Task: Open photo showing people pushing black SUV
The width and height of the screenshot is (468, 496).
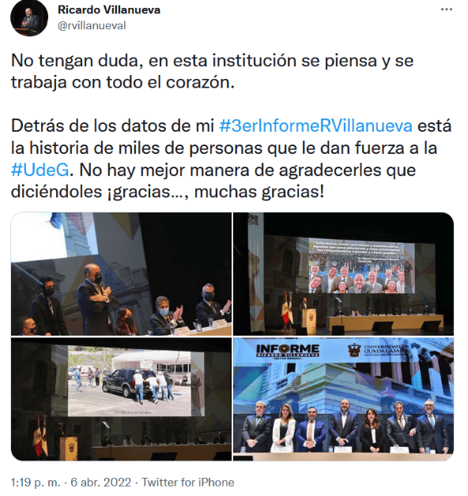Action: (x=121, y=399)
